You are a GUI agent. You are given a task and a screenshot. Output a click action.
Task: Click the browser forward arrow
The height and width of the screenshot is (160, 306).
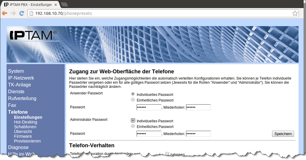pos(13,13)
